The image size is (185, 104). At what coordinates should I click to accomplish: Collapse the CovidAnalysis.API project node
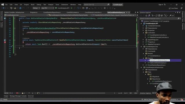click(x=141, y=23)
